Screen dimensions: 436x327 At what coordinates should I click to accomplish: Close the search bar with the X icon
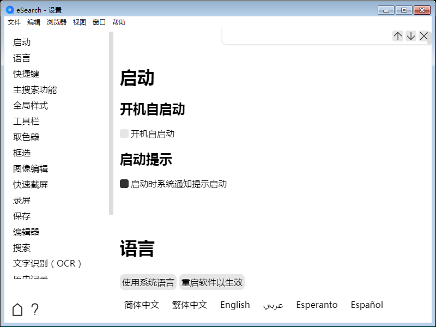(423, 36)
